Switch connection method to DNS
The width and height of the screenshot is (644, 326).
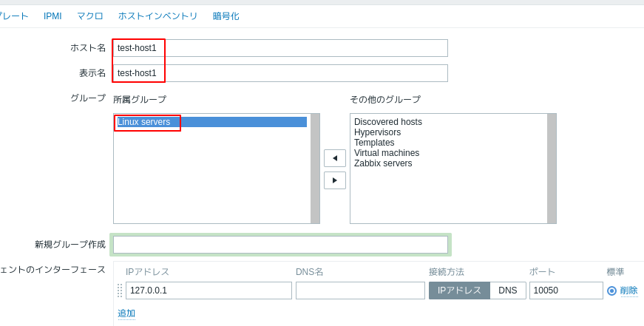tap(508, 291)
